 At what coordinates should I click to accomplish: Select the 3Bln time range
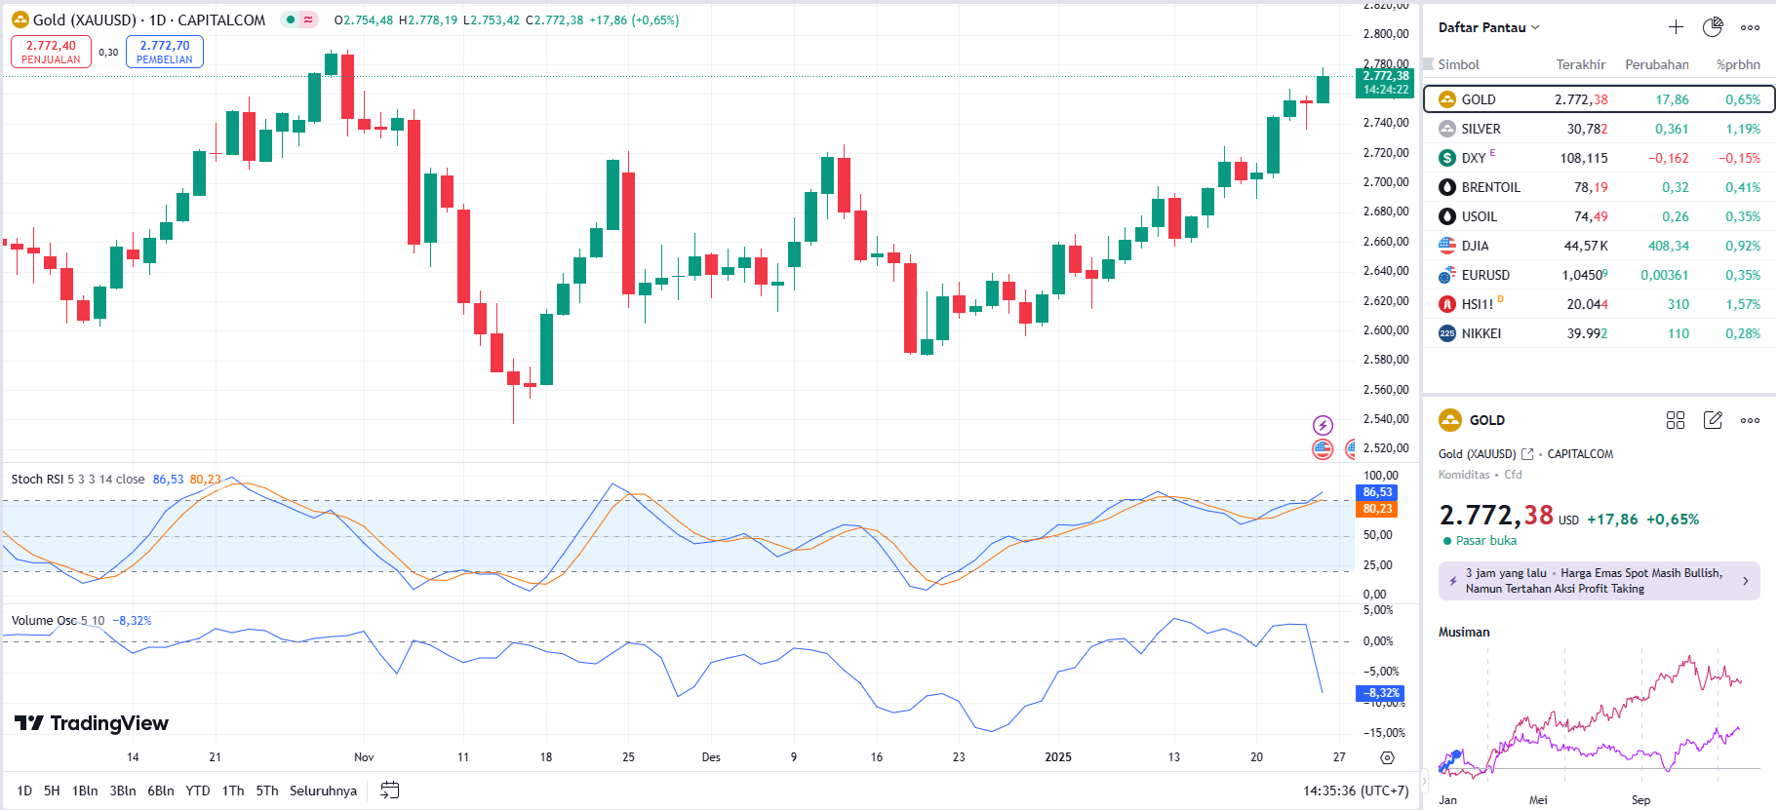point(123,791)
